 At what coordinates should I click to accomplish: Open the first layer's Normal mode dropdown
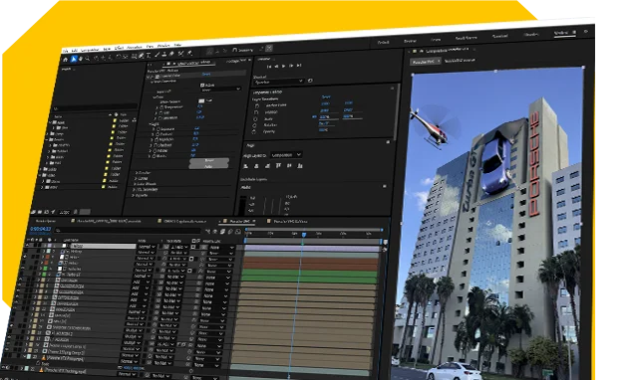(146, 247)
